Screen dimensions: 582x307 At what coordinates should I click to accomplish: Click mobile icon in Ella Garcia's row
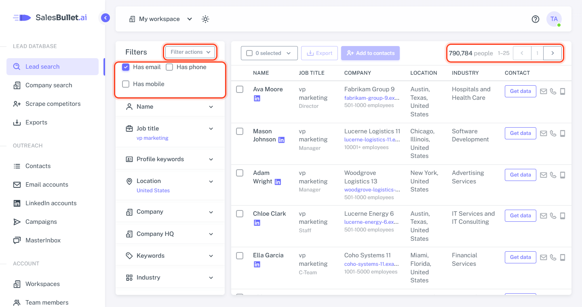pyautogui.click(x=563, y=257)
